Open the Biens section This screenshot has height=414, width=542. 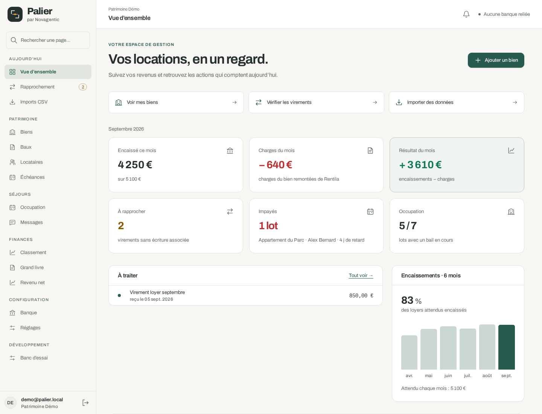click(48, 132)
